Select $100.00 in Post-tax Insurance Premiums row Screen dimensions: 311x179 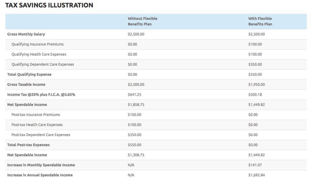click(x=135, y=115)
